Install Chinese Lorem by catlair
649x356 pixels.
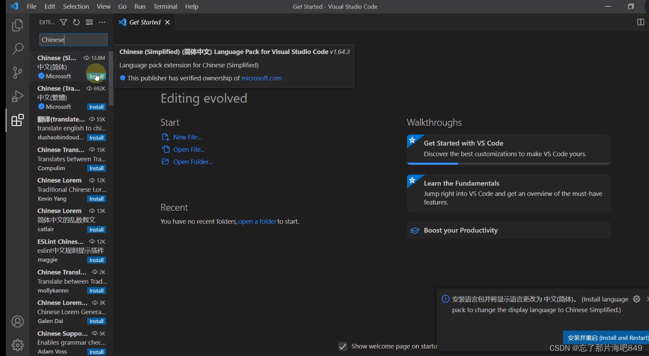pyautogui.click(x=97, y=230)
